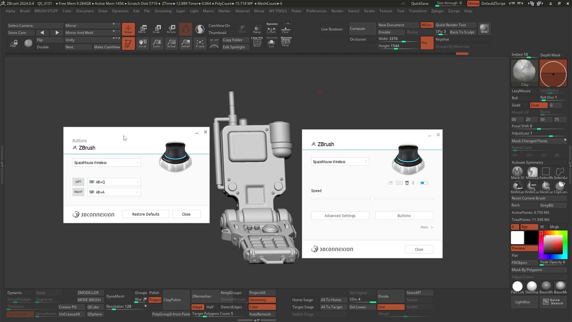This screenshot has width=572, height=322.
Task: Toggle WSize option
Action: coord(426,25)
